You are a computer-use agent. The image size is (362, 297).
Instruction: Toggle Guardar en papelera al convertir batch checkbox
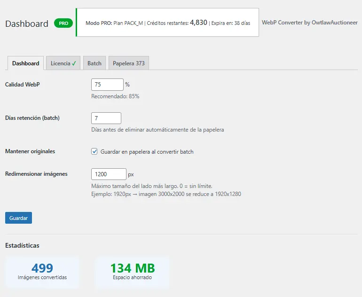pos(94,151)
